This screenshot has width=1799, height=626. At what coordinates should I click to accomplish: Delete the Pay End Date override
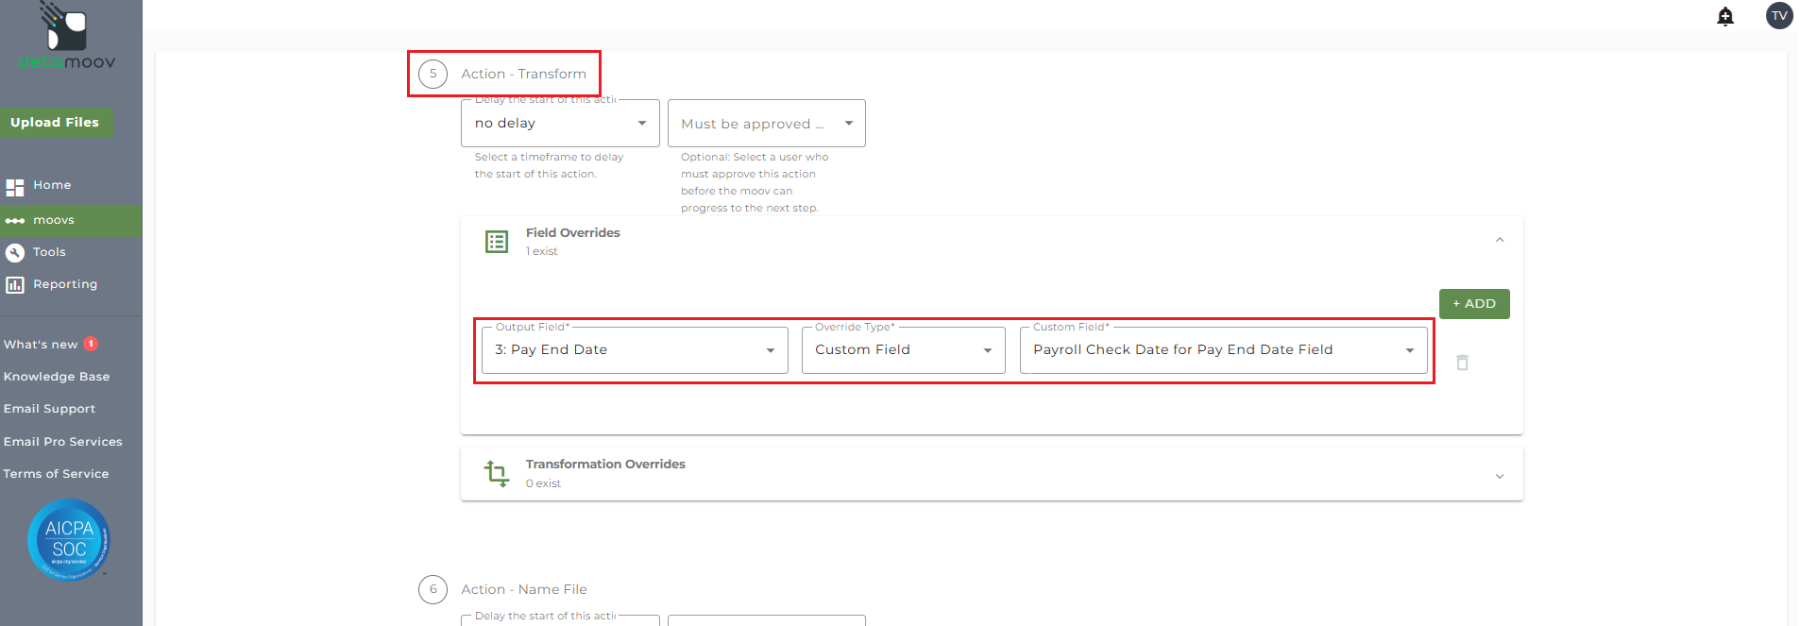pos(1462,363)
